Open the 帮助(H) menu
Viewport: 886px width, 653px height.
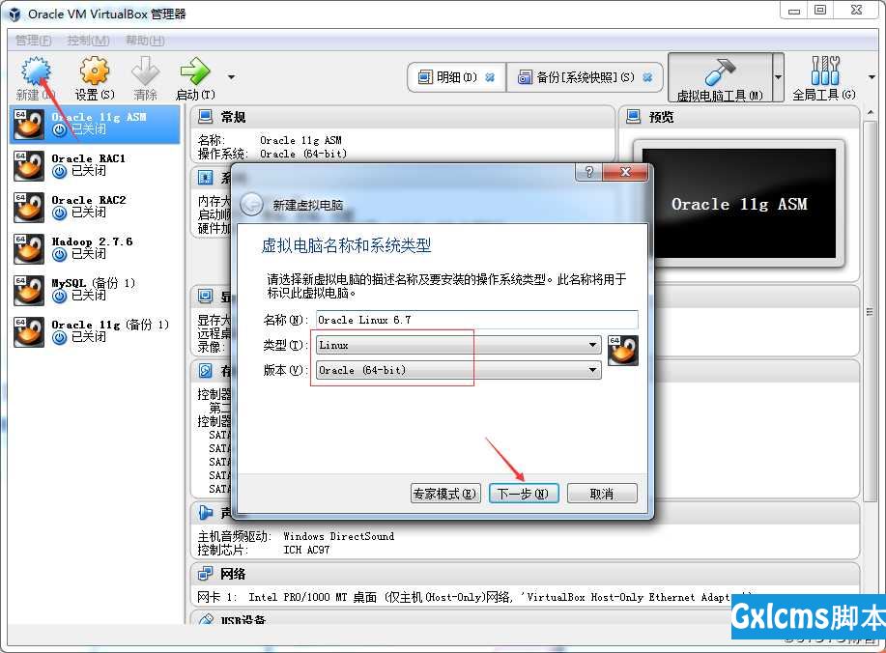[145, 41]
